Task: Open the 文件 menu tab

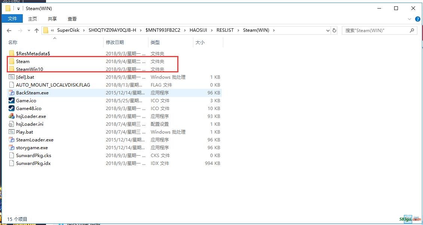Action: point(12,19)
